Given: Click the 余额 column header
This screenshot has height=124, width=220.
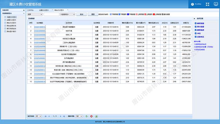Looking at the screenshot, I should 186,23.
